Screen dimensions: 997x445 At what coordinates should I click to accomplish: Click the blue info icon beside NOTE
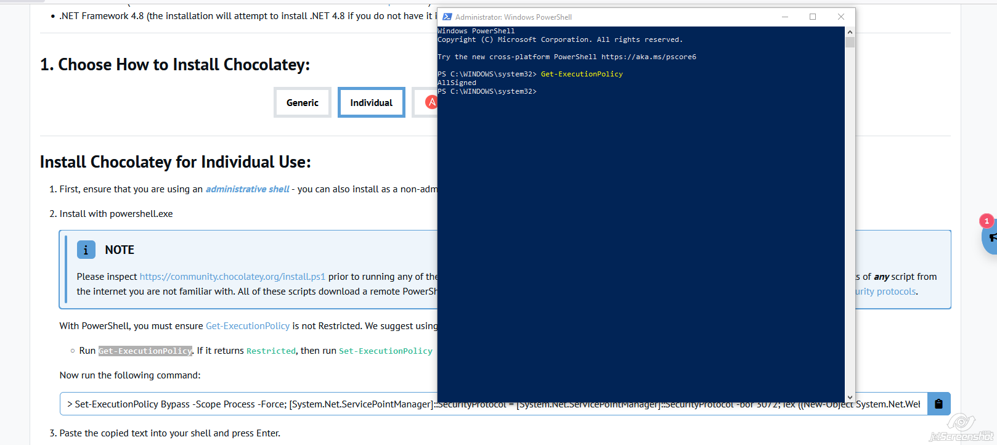point(86,250)
